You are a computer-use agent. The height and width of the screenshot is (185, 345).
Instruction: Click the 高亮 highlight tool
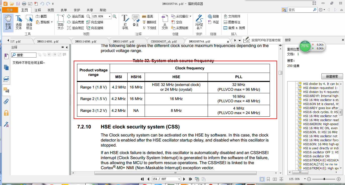148,16
